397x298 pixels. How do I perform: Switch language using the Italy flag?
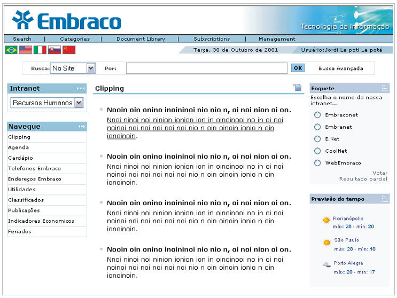point(40,50)
